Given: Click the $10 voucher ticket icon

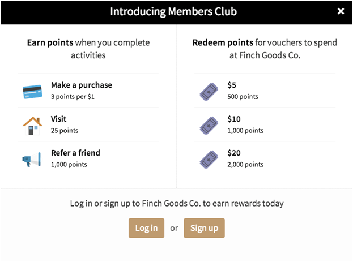Looking at the screenshot, I should click(x=209, y=124).
